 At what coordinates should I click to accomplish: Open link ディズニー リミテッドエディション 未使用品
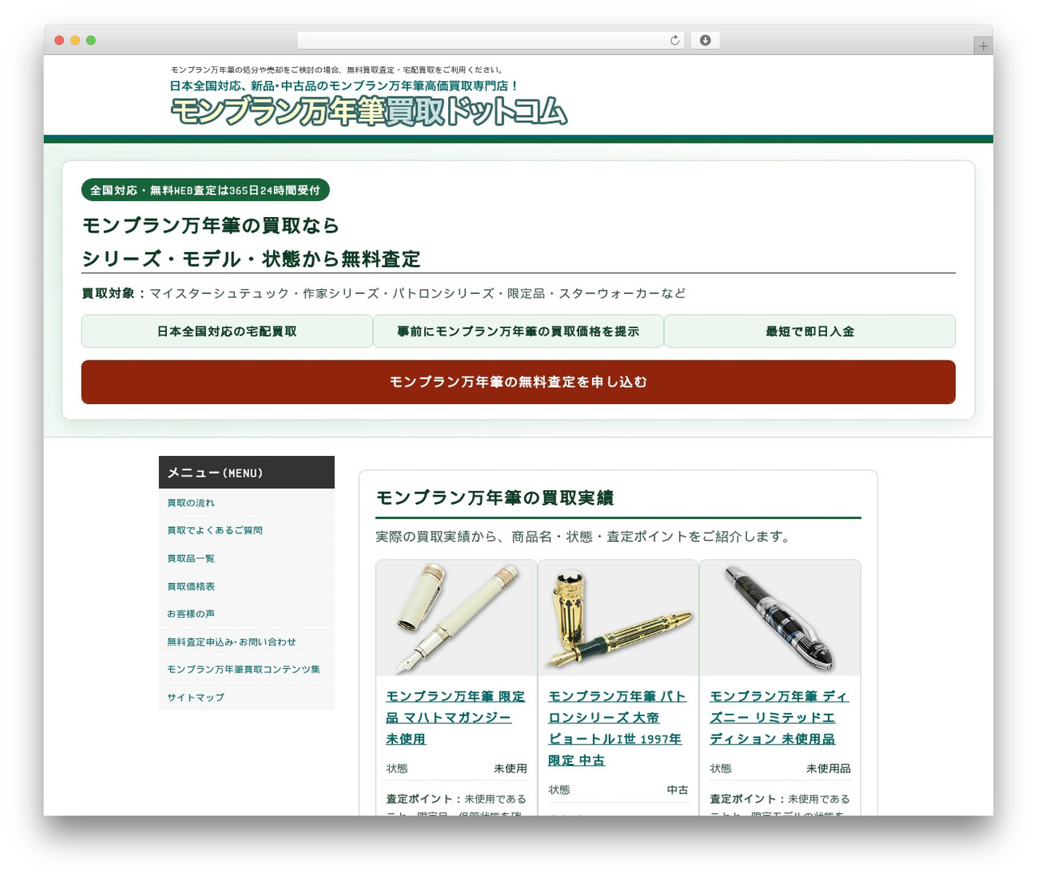click(779, 718)
